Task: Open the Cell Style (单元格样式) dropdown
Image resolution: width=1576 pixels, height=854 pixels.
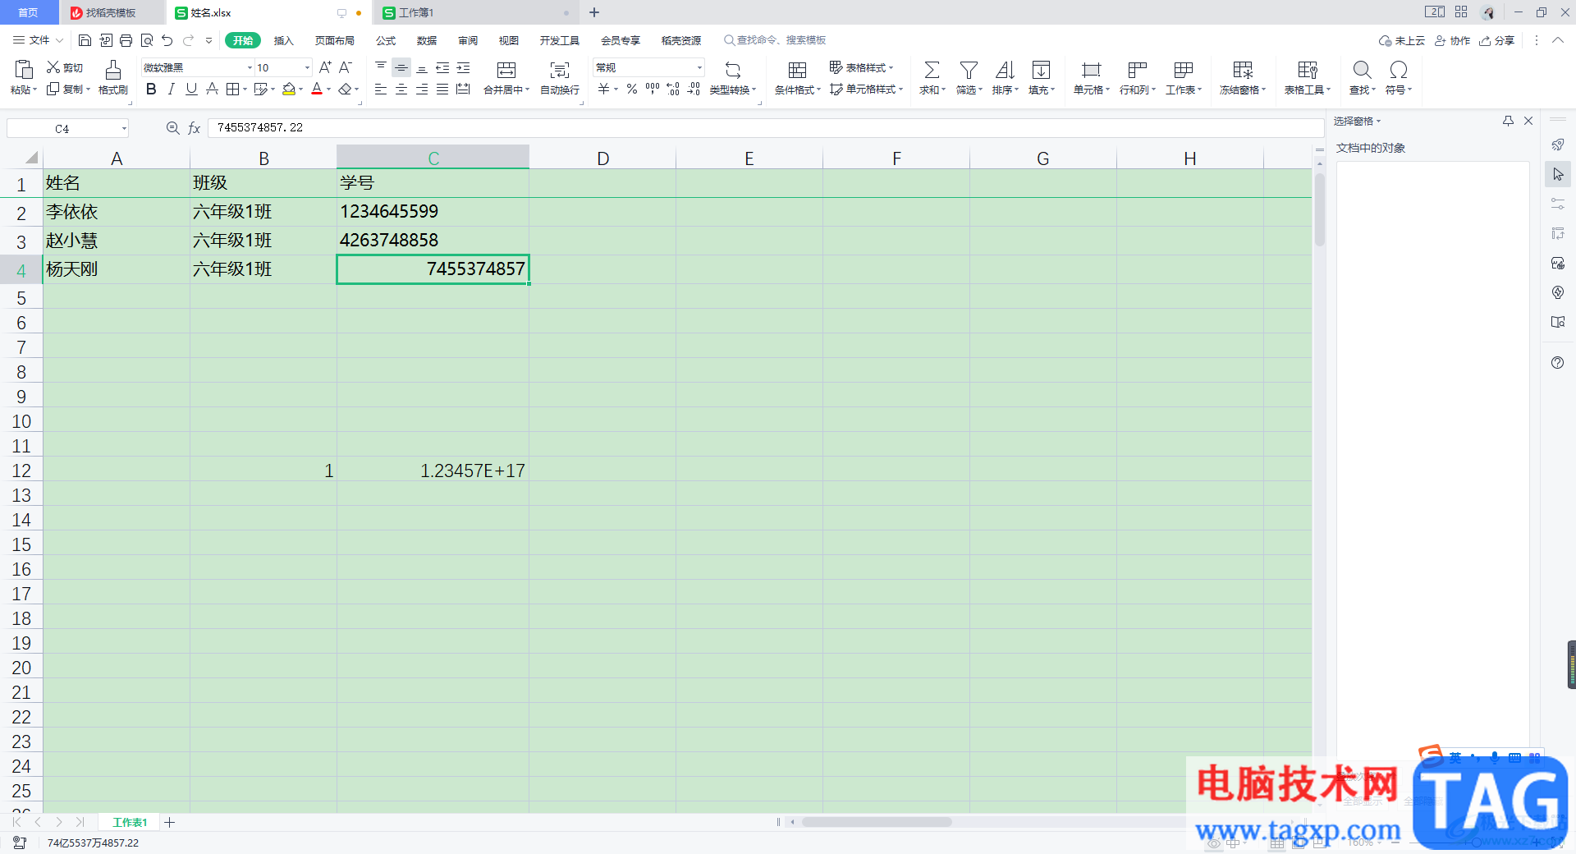Action: (866, 89)
